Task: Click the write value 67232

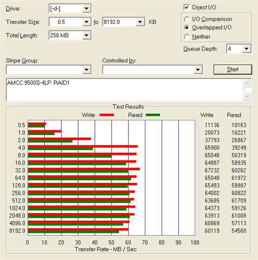Action: 212,170
